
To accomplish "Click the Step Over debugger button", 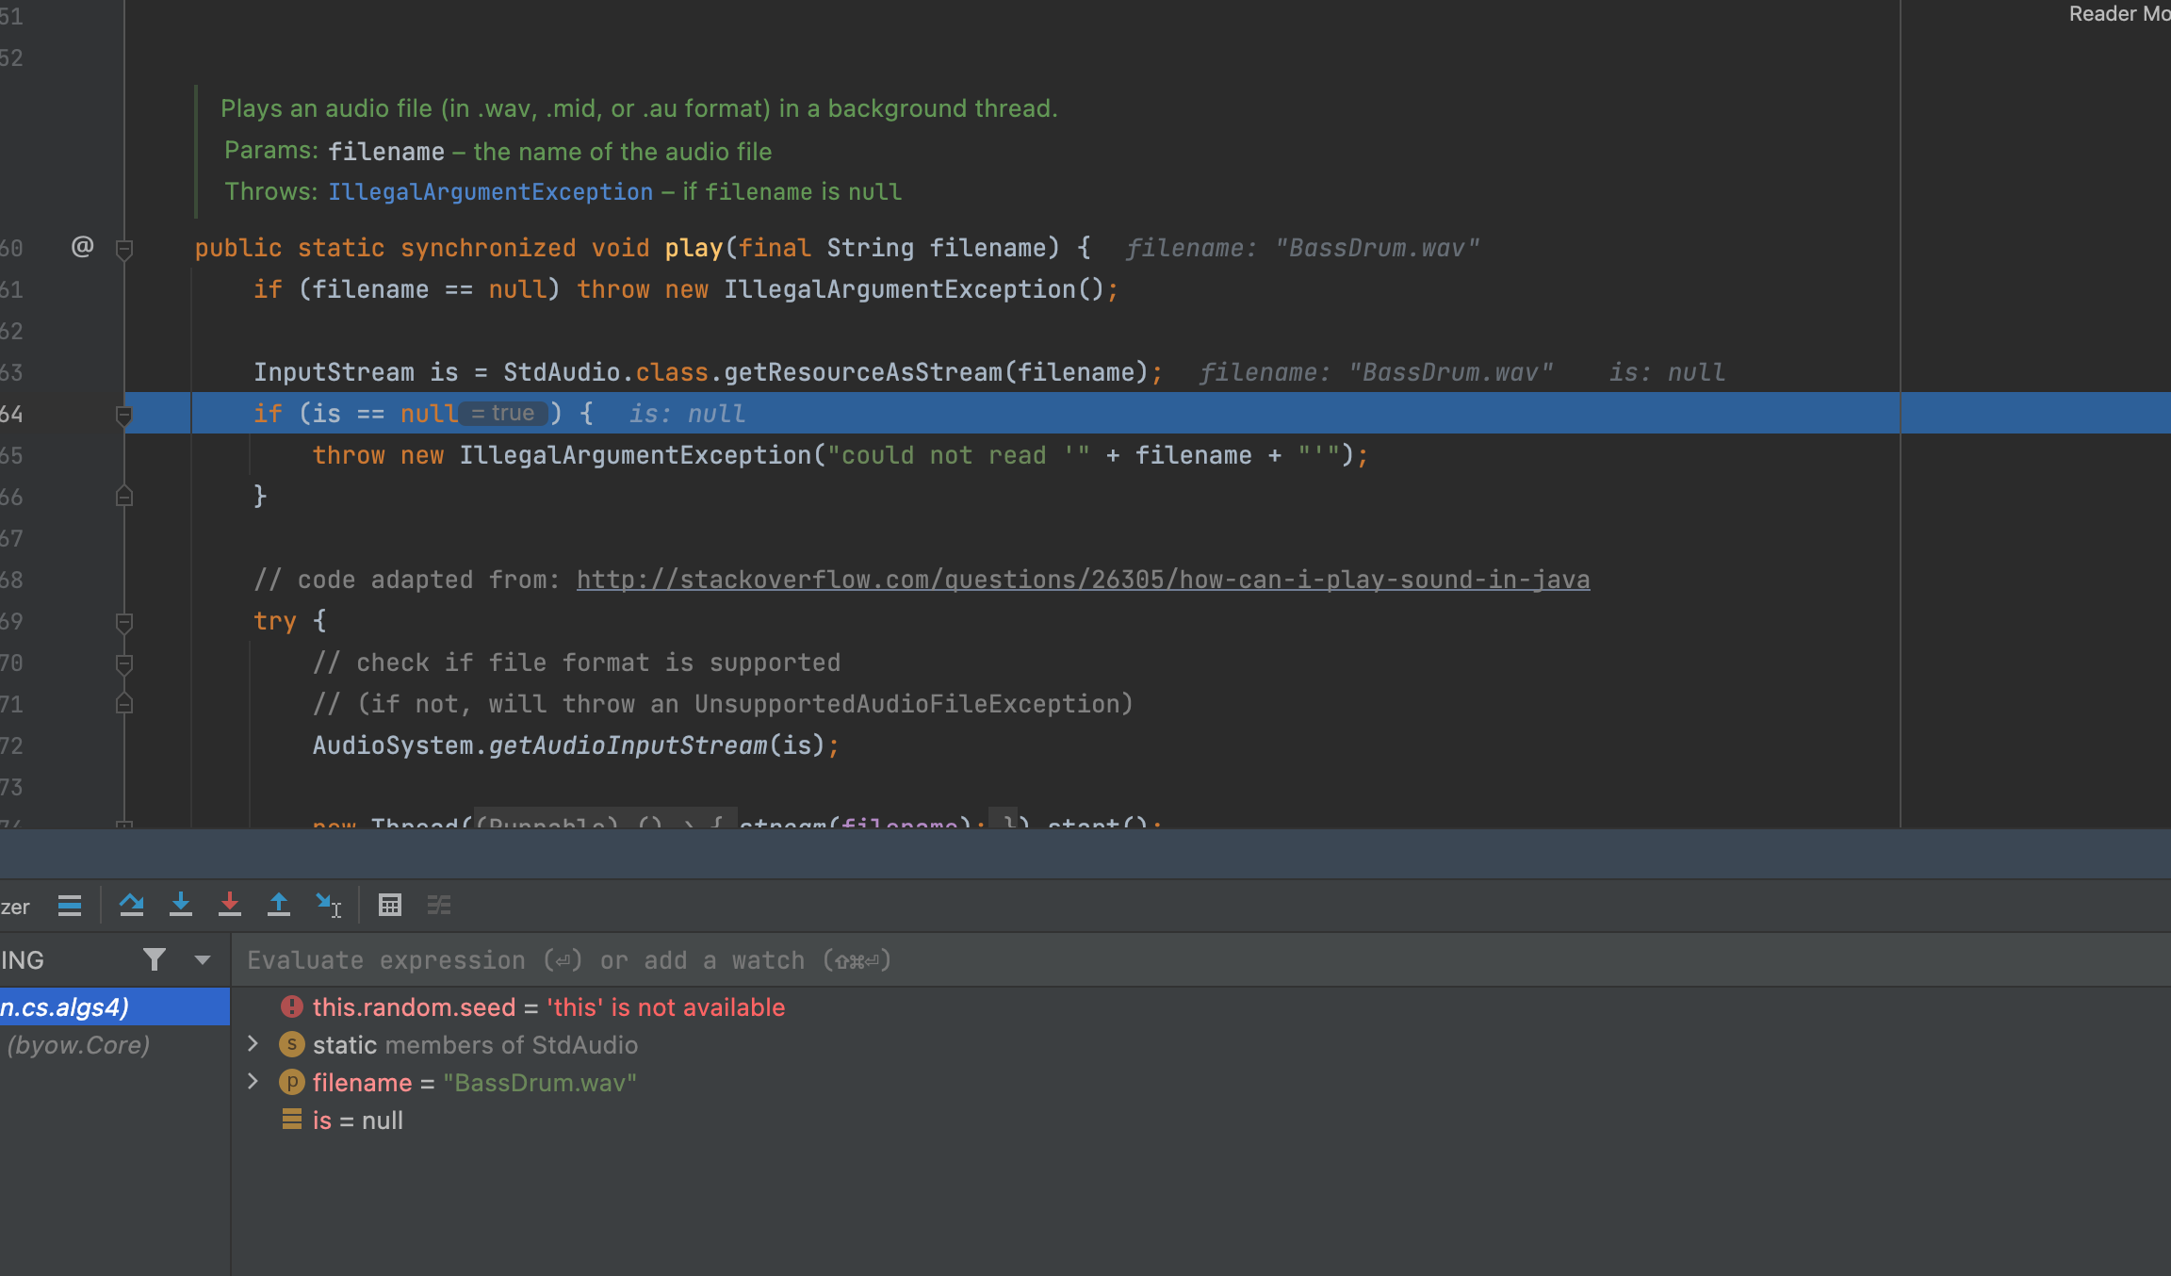I will coord(132,906).
